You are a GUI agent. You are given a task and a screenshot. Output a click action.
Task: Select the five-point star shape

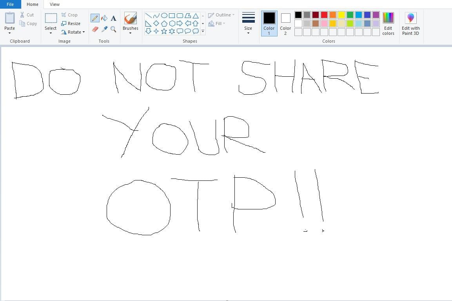[164, 31]
